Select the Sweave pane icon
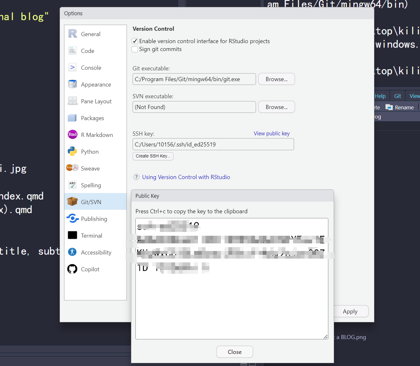 72,168
